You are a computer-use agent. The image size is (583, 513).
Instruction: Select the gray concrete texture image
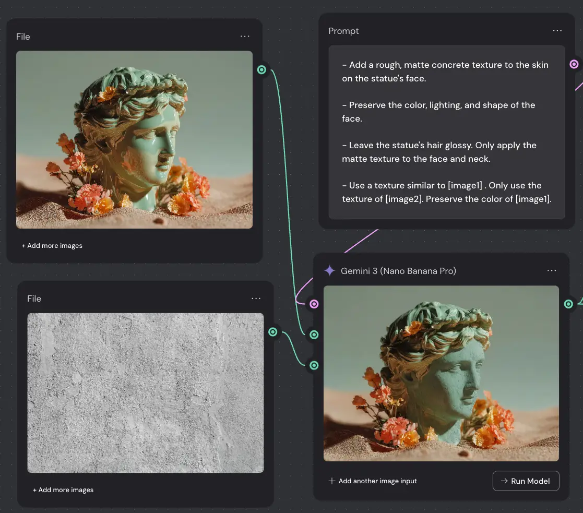(145, 392)
